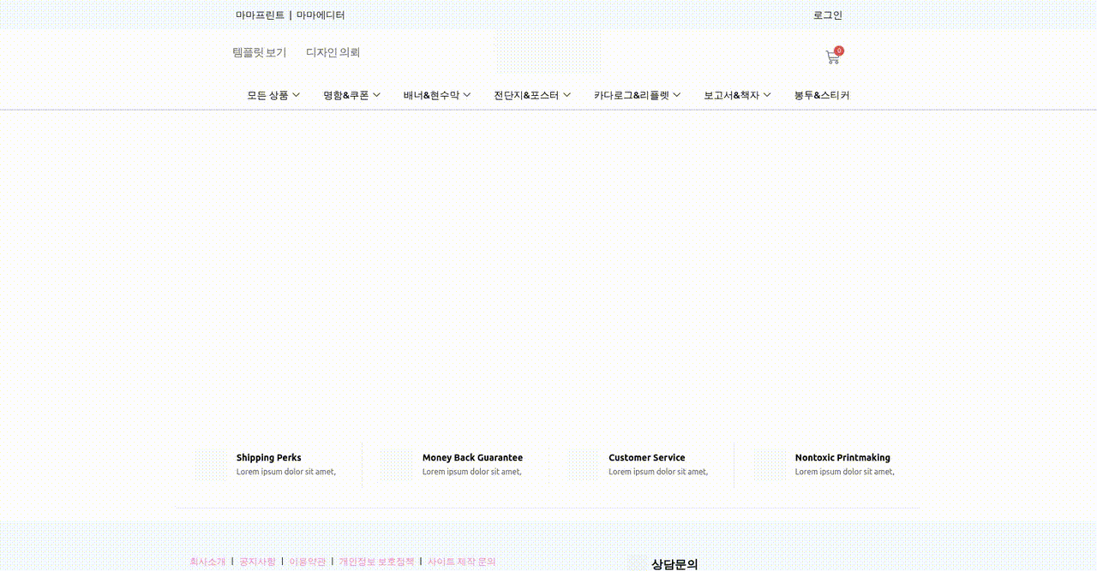Click the Nontoxic Printmaking heading
The image size is (1097, 571).
842,457
